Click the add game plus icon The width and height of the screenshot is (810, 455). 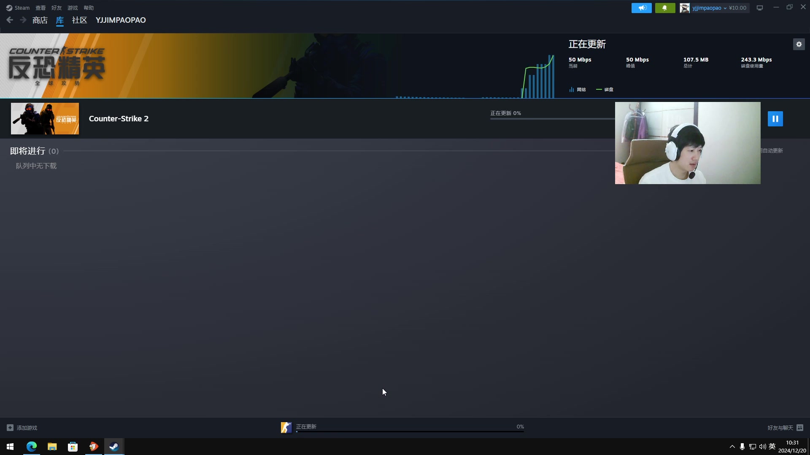pos(10,428)
